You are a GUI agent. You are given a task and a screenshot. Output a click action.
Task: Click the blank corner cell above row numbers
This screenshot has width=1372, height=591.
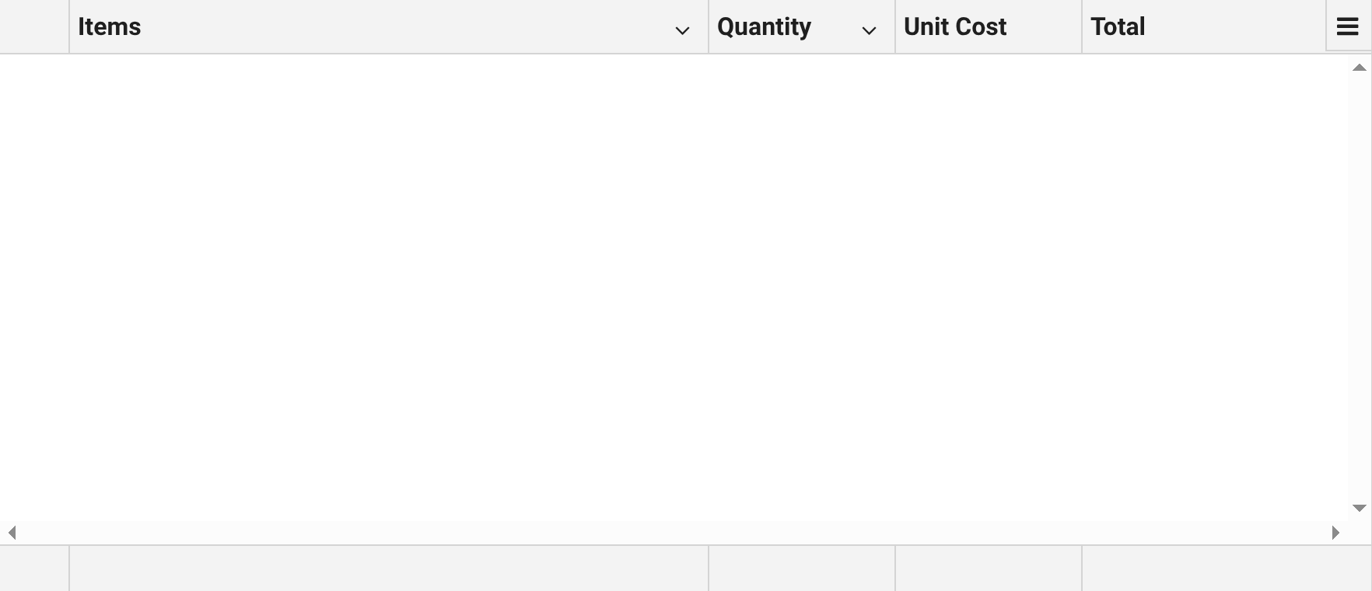(x=34, y=26)
